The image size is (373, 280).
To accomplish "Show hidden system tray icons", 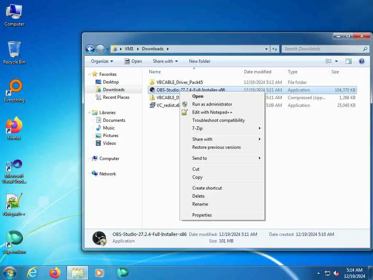I will [318, 273].
